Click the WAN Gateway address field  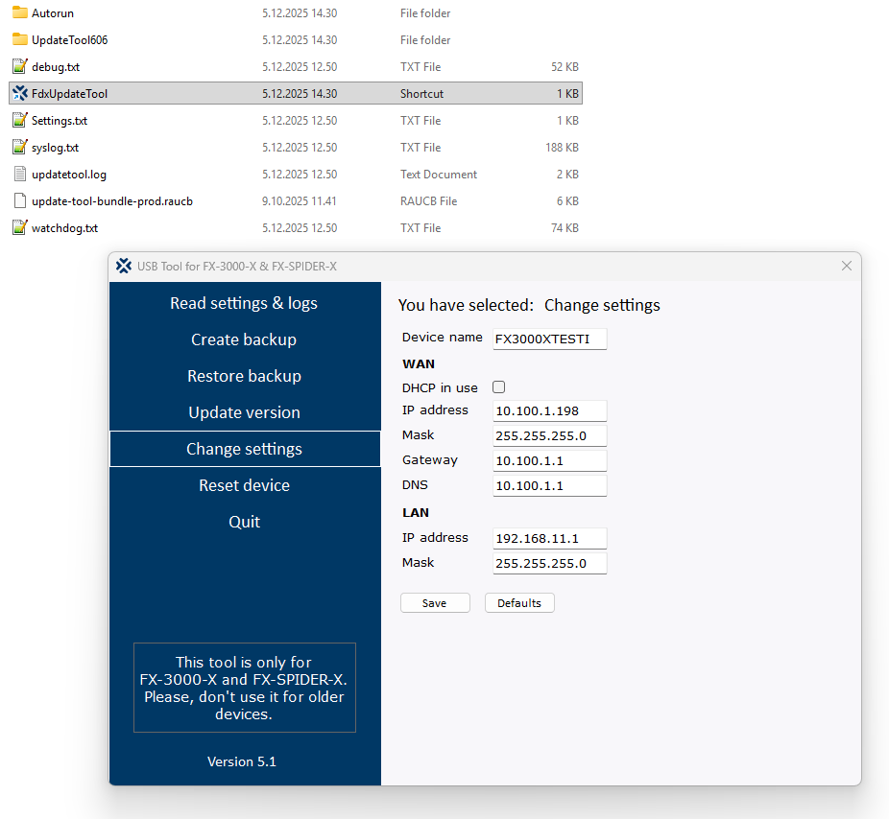549,459
